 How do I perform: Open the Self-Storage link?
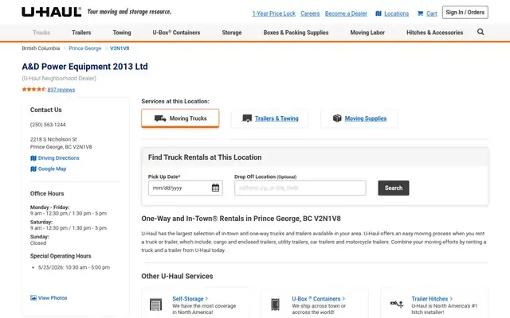pos(190,299)
